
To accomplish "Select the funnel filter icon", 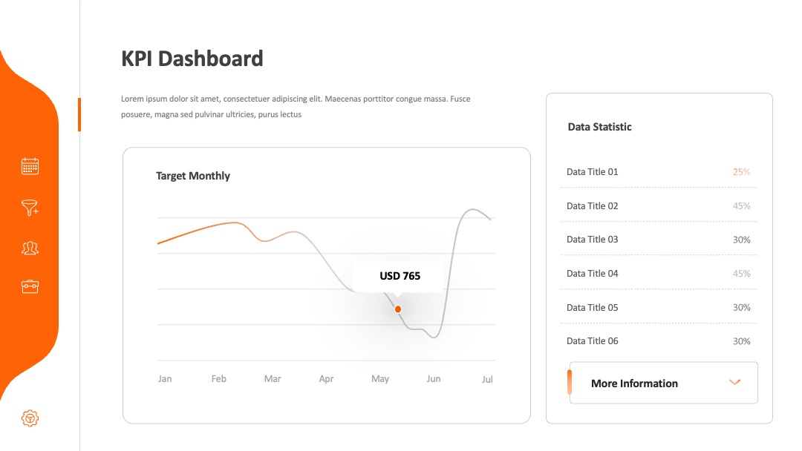I will (x=30, y=208).
